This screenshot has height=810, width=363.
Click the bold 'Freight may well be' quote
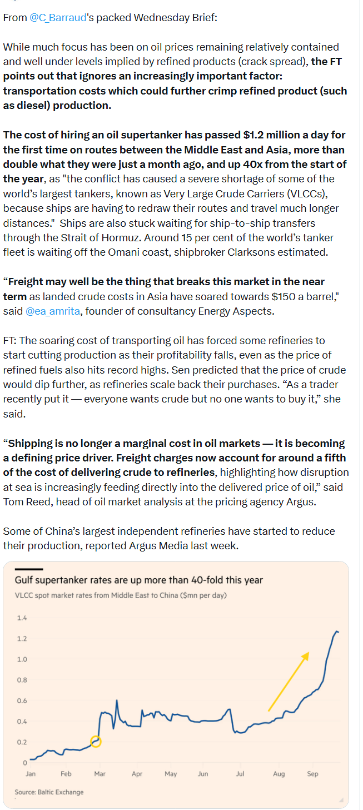pos(163,289)
